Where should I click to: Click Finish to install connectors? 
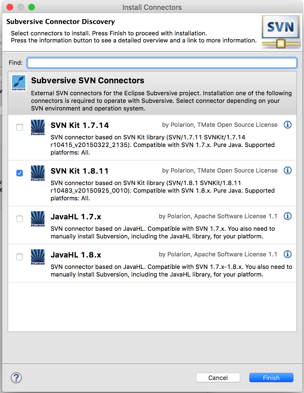point(271,378)
